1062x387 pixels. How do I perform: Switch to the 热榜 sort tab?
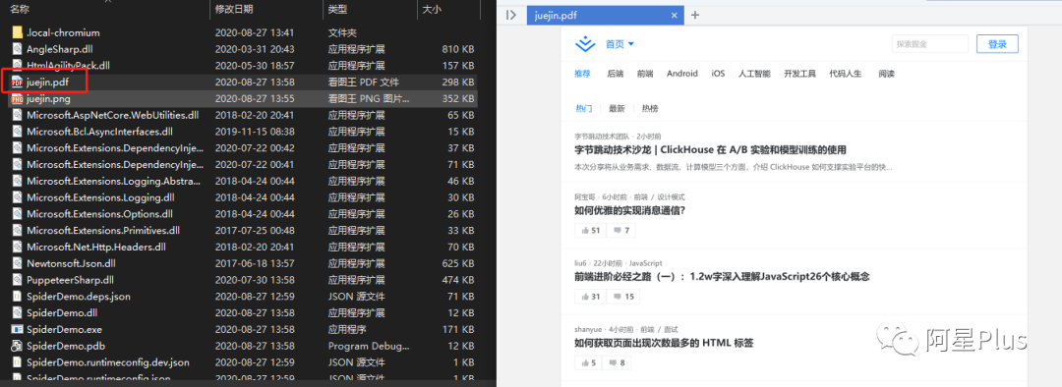pyautogui.click(x=650, y=108)
